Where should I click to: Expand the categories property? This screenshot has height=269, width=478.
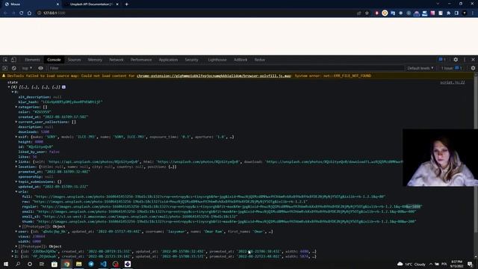[16, 107]
